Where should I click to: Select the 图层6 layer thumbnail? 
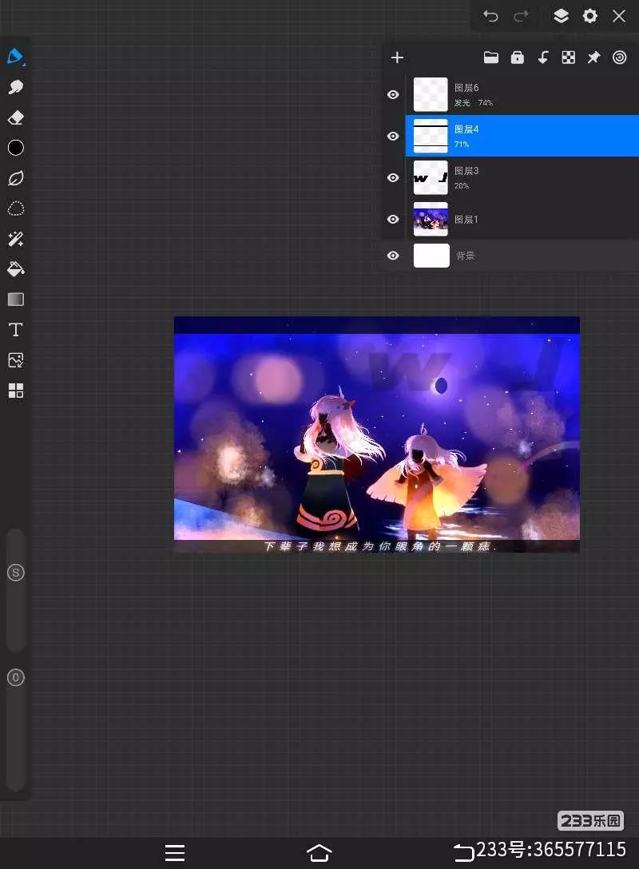431,95
